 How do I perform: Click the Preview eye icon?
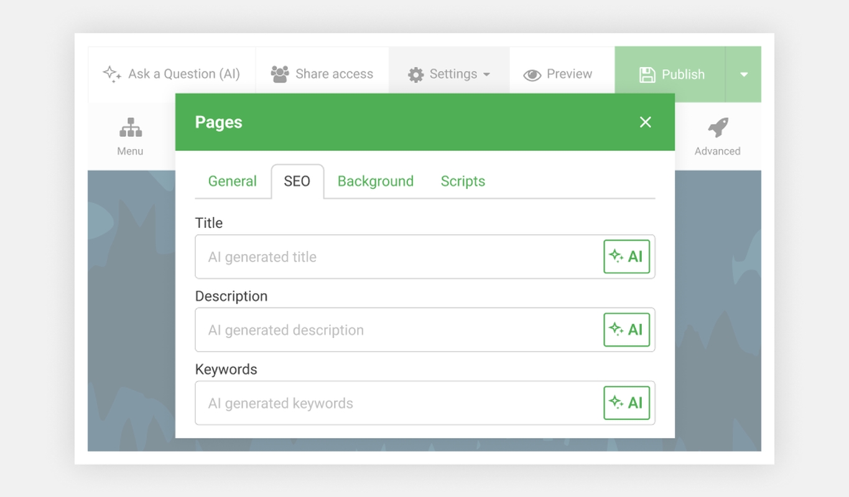[532, 75]
